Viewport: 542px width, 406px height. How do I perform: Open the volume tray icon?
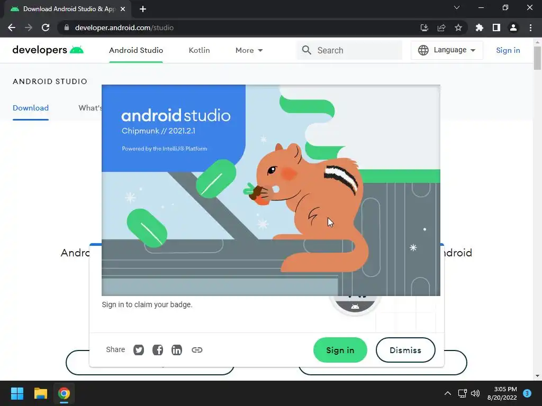(x=475, y=393)
